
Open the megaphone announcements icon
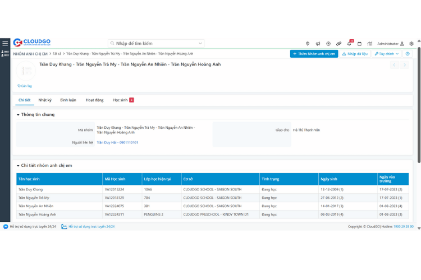point(318,43)
